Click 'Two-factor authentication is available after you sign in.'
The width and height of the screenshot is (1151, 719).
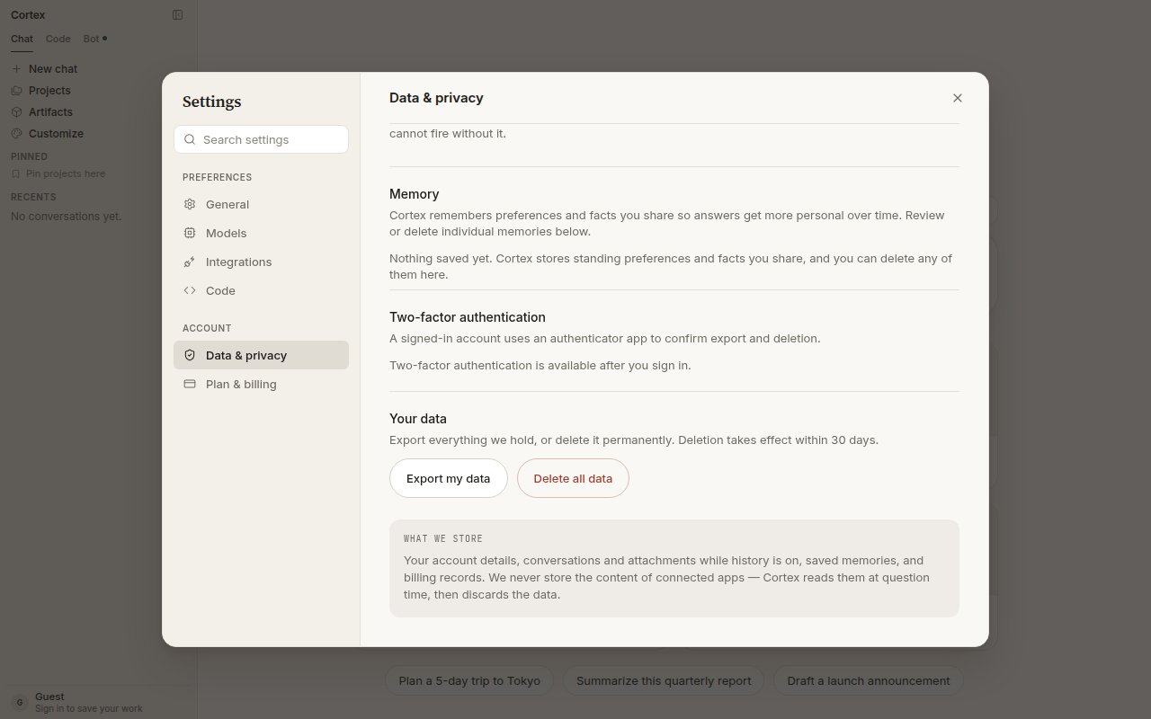tap(540, 365)
